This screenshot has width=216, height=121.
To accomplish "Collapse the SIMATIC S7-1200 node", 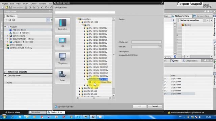I will click(x=80, y=22).
